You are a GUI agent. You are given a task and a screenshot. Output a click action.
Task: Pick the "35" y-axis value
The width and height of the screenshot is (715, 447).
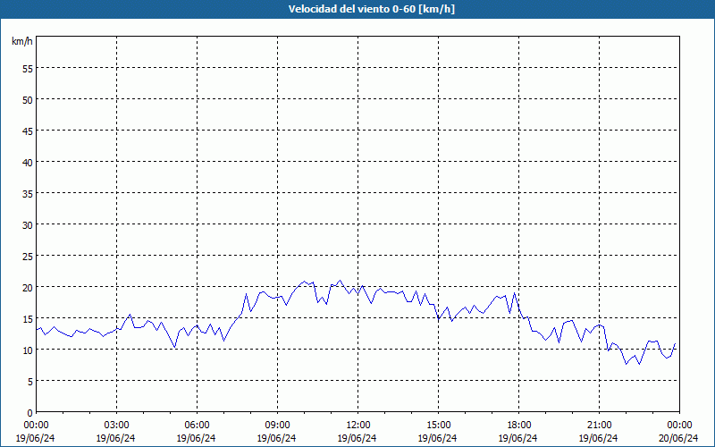tap(28, 194)
